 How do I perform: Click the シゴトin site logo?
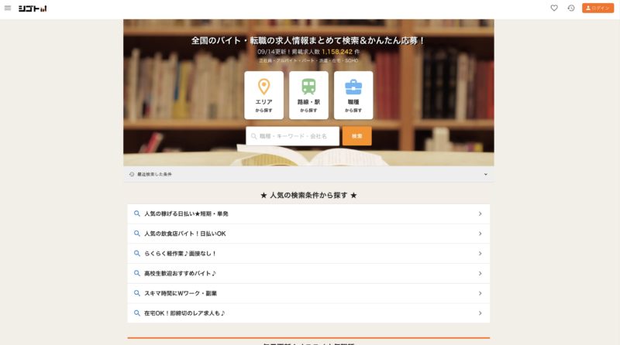pyautogui.click(x=33, y=8)
